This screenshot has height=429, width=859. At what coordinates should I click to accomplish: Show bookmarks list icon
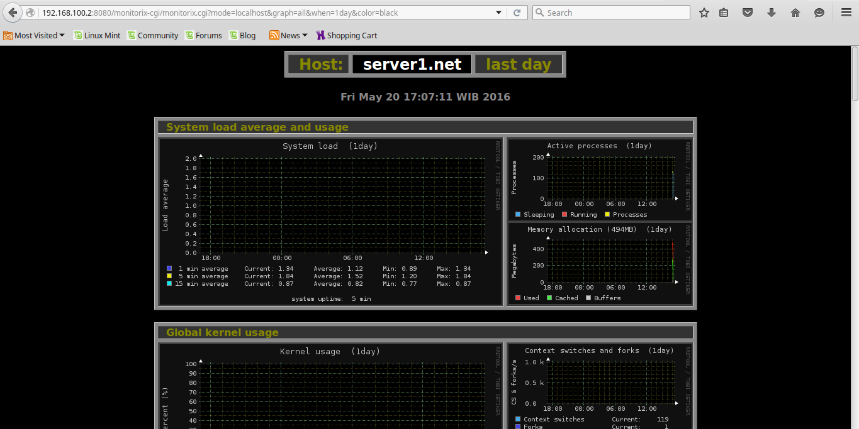tap(724, 13)
